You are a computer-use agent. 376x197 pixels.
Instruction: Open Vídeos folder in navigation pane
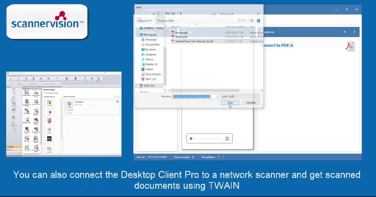click(147, 69)
